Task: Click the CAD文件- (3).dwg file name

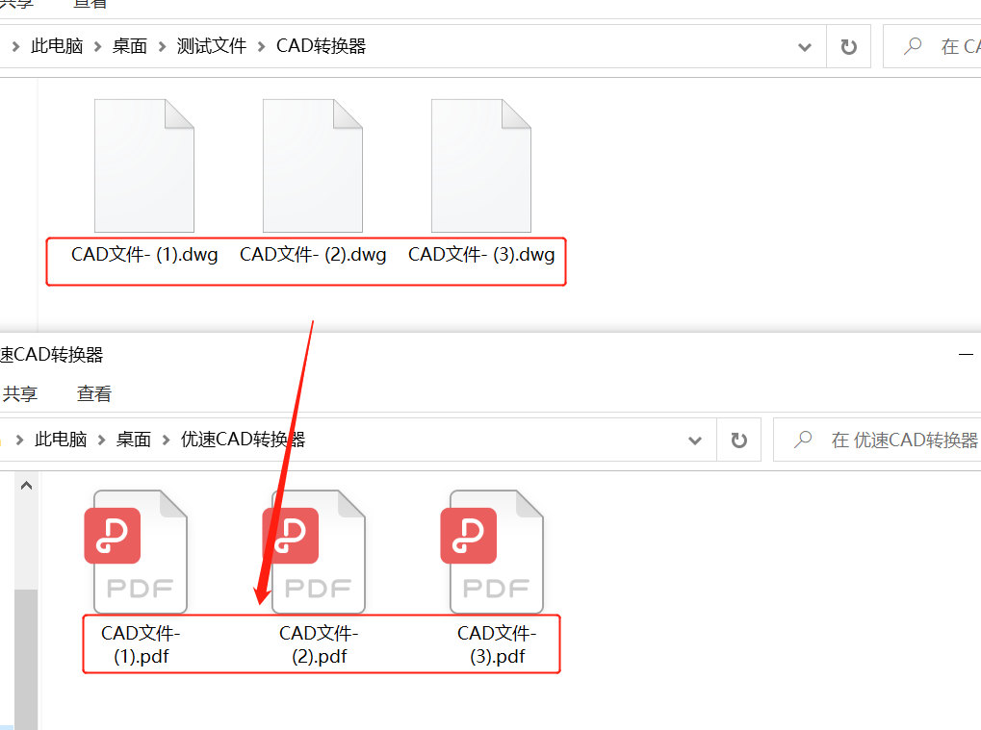Action: point(481,254)
